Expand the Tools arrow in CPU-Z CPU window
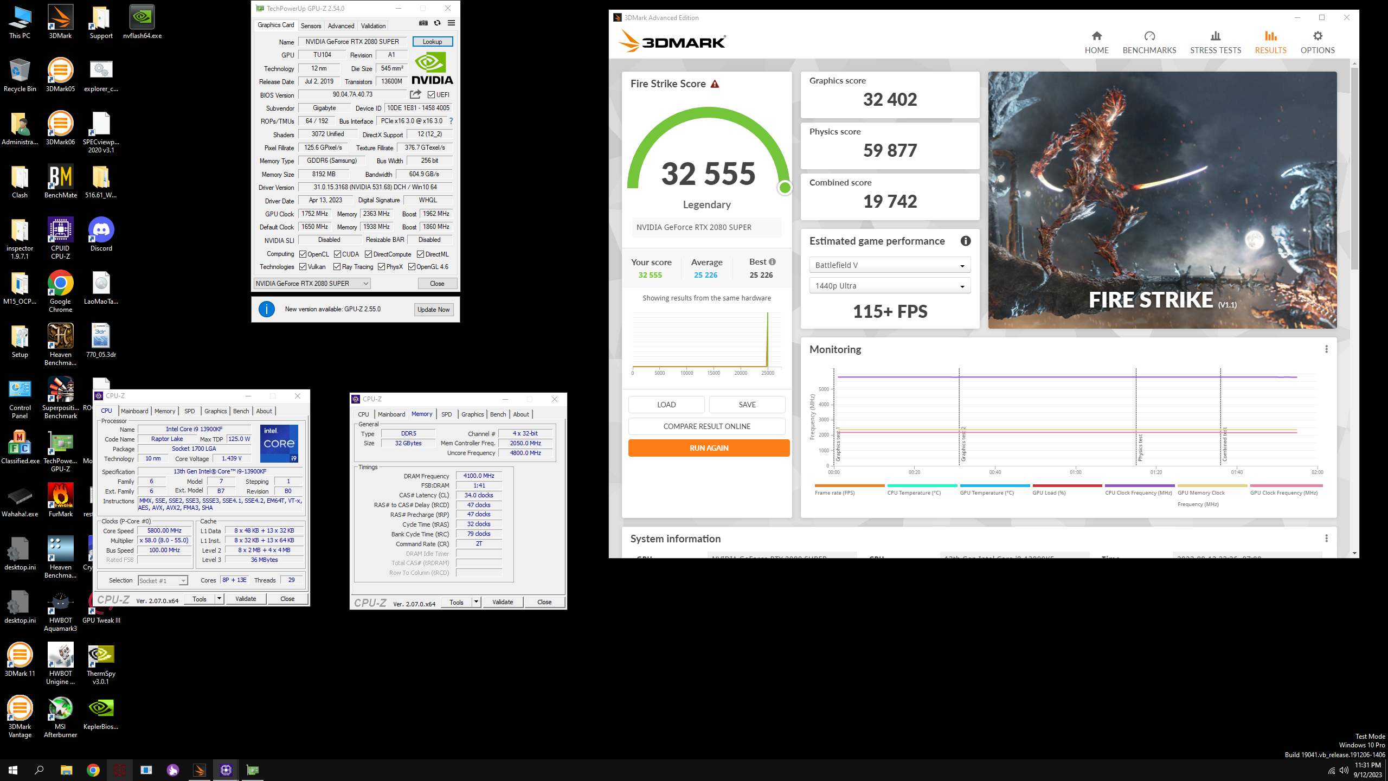Image resolution: width=1388 pixels, height=781 pixels. tap(219, 599)
